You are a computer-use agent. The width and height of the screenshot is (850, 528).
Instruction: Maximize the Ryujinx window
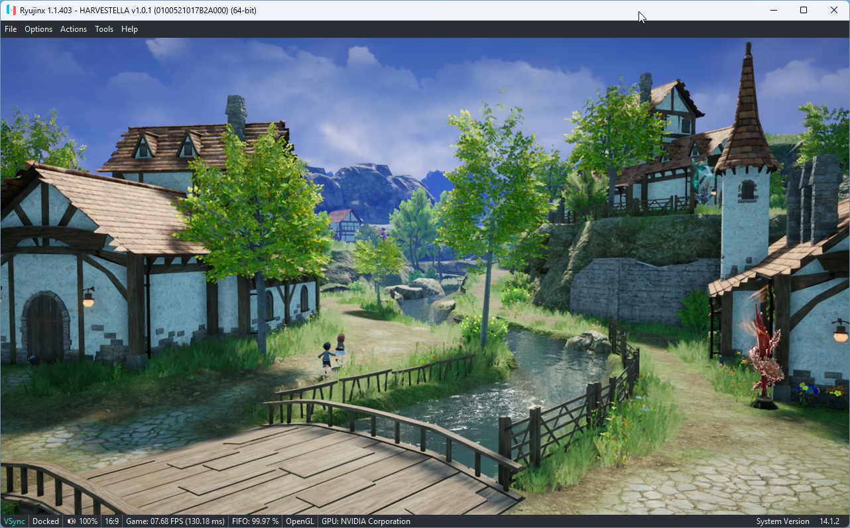(x=804, y=11)
